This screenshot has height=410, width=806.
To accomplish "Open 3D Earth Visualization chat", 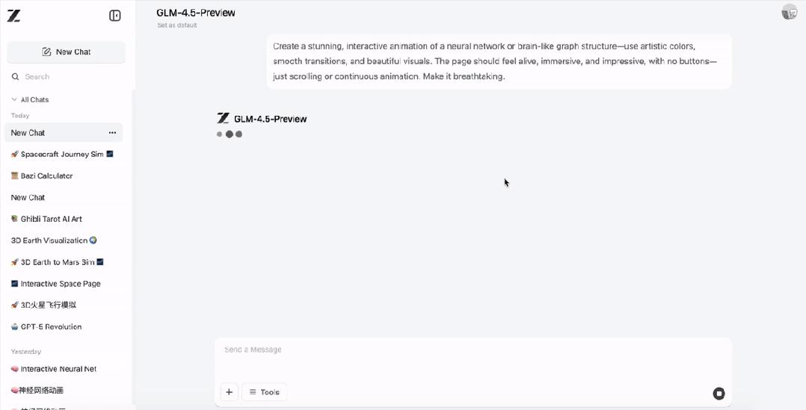I will click(54, 240).
